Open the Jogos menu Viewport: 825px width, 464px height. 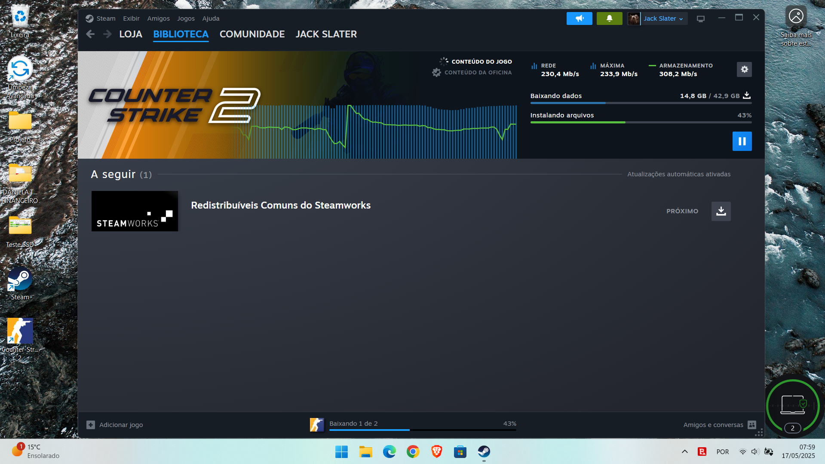click(x=186, y=18)
